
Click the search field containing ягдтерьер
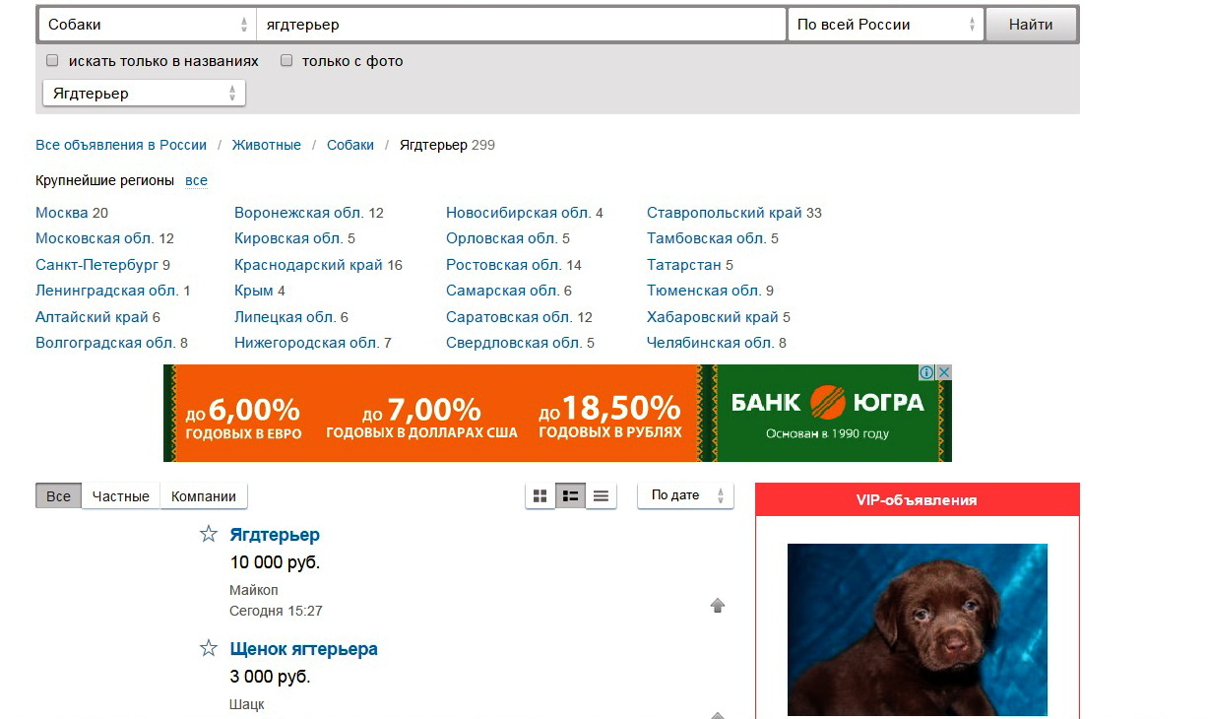pos(521,25)
